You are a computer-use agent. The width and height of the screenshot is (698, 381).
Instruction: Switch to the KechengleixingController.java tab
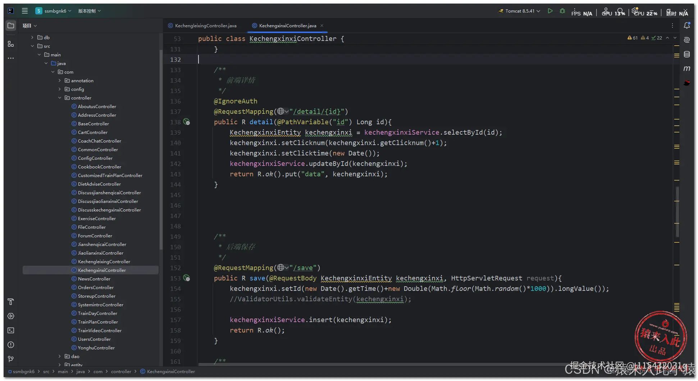click(x=202, y=25)
